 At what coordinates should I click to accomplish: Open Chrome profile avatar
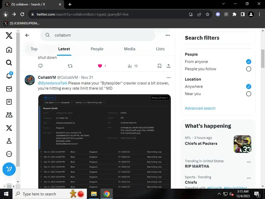[x=251, y=15]
